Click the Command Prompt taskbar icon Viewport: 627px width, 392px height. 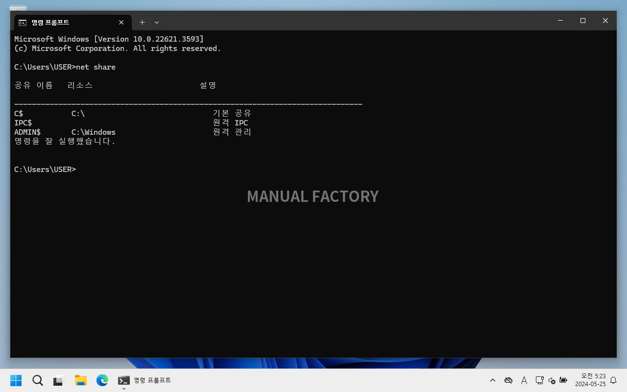(123, 380)
